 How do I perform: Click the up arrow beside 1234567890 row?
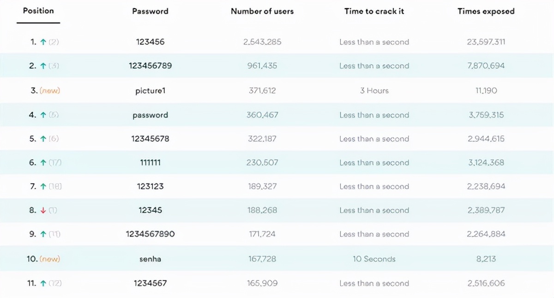(43, 234)
